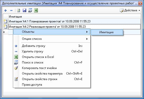Select row Имитация 'A4.2 Реализация проекта'
Image resolution: width=144 pixels, height=99 pixels.
pyautogui.click(x=74, y=27)
